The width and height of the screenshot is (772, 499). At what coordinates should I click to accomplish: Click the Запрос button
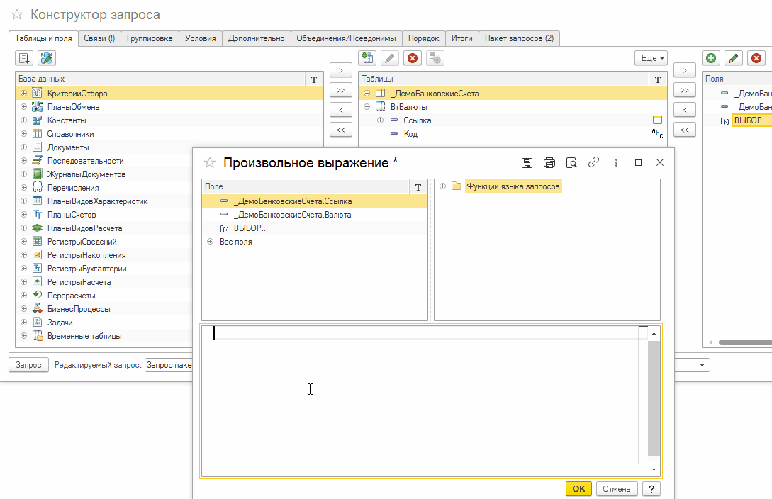coord(28,365)
